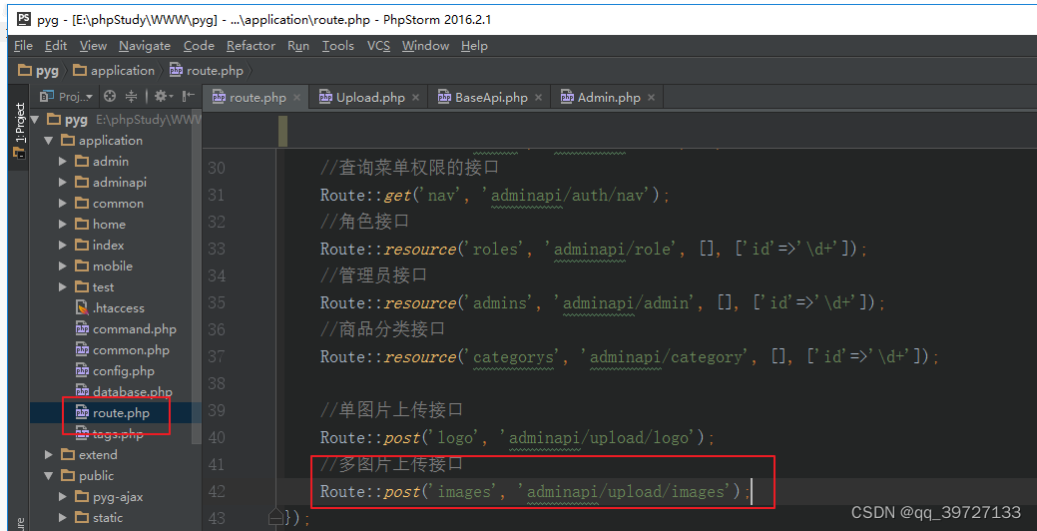This screenshot has height=531, width=1037.
Task: Expand the pyg-ajax folder arrow
Action: 63,497
